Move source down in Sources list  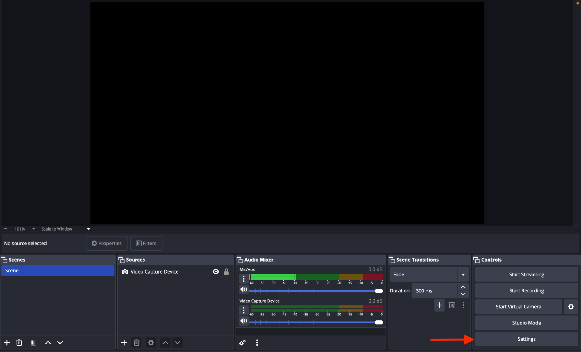(178, 343)
